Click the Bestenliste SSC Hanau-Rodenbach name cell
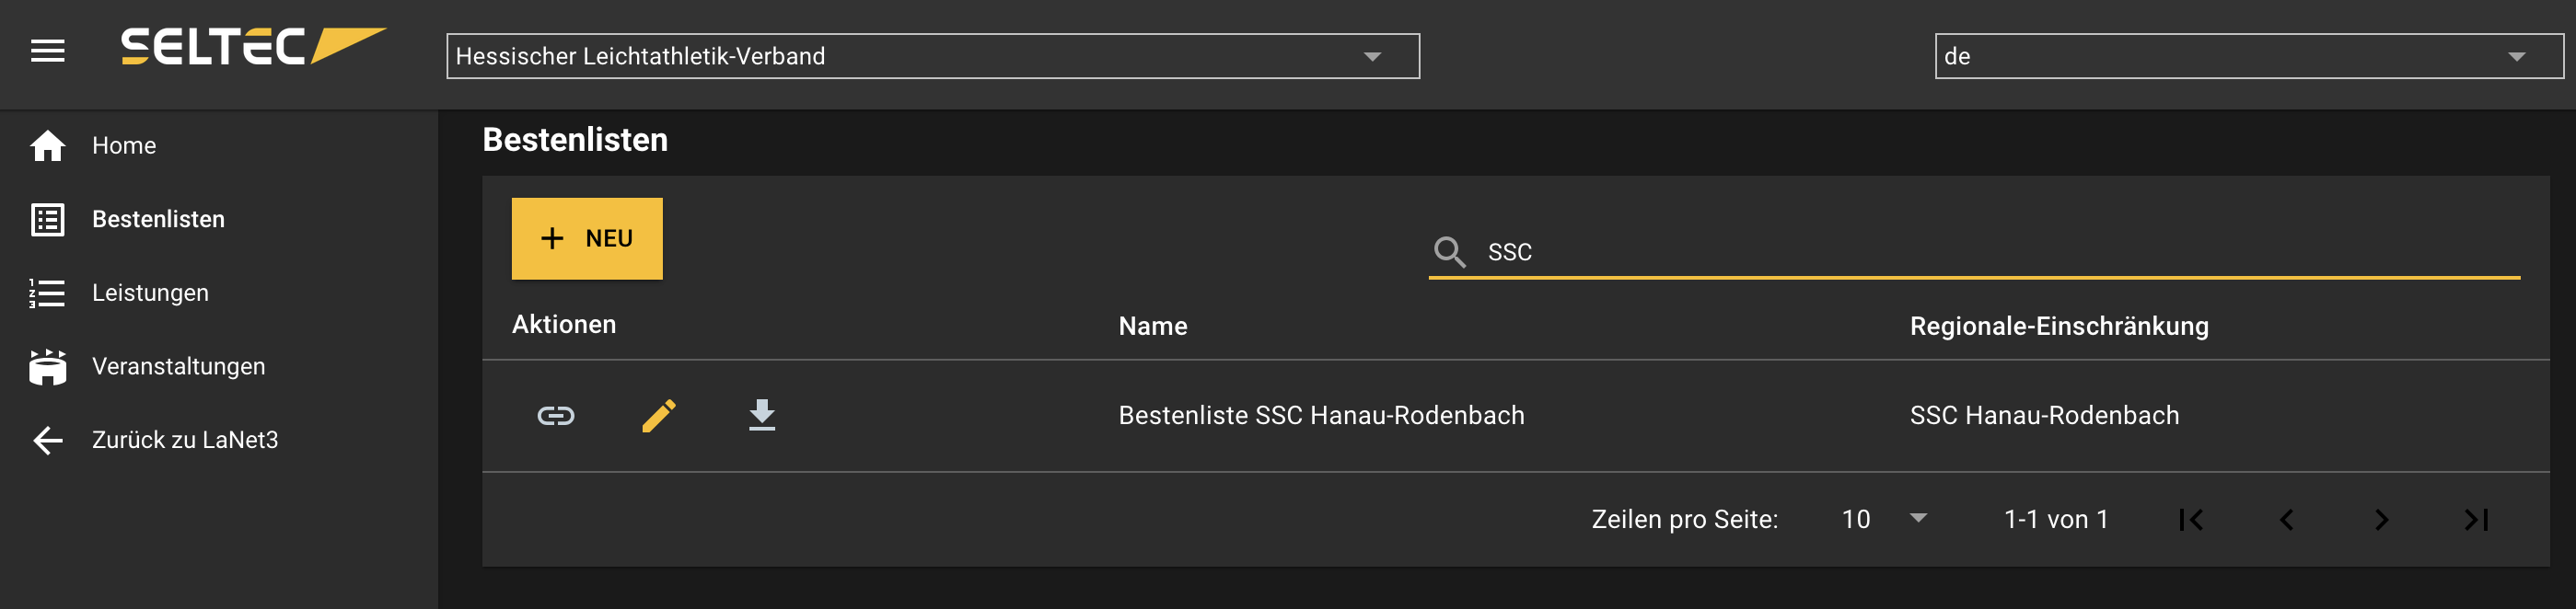The height and width of the screenshot is (609, 2576). click(1321, 416)
